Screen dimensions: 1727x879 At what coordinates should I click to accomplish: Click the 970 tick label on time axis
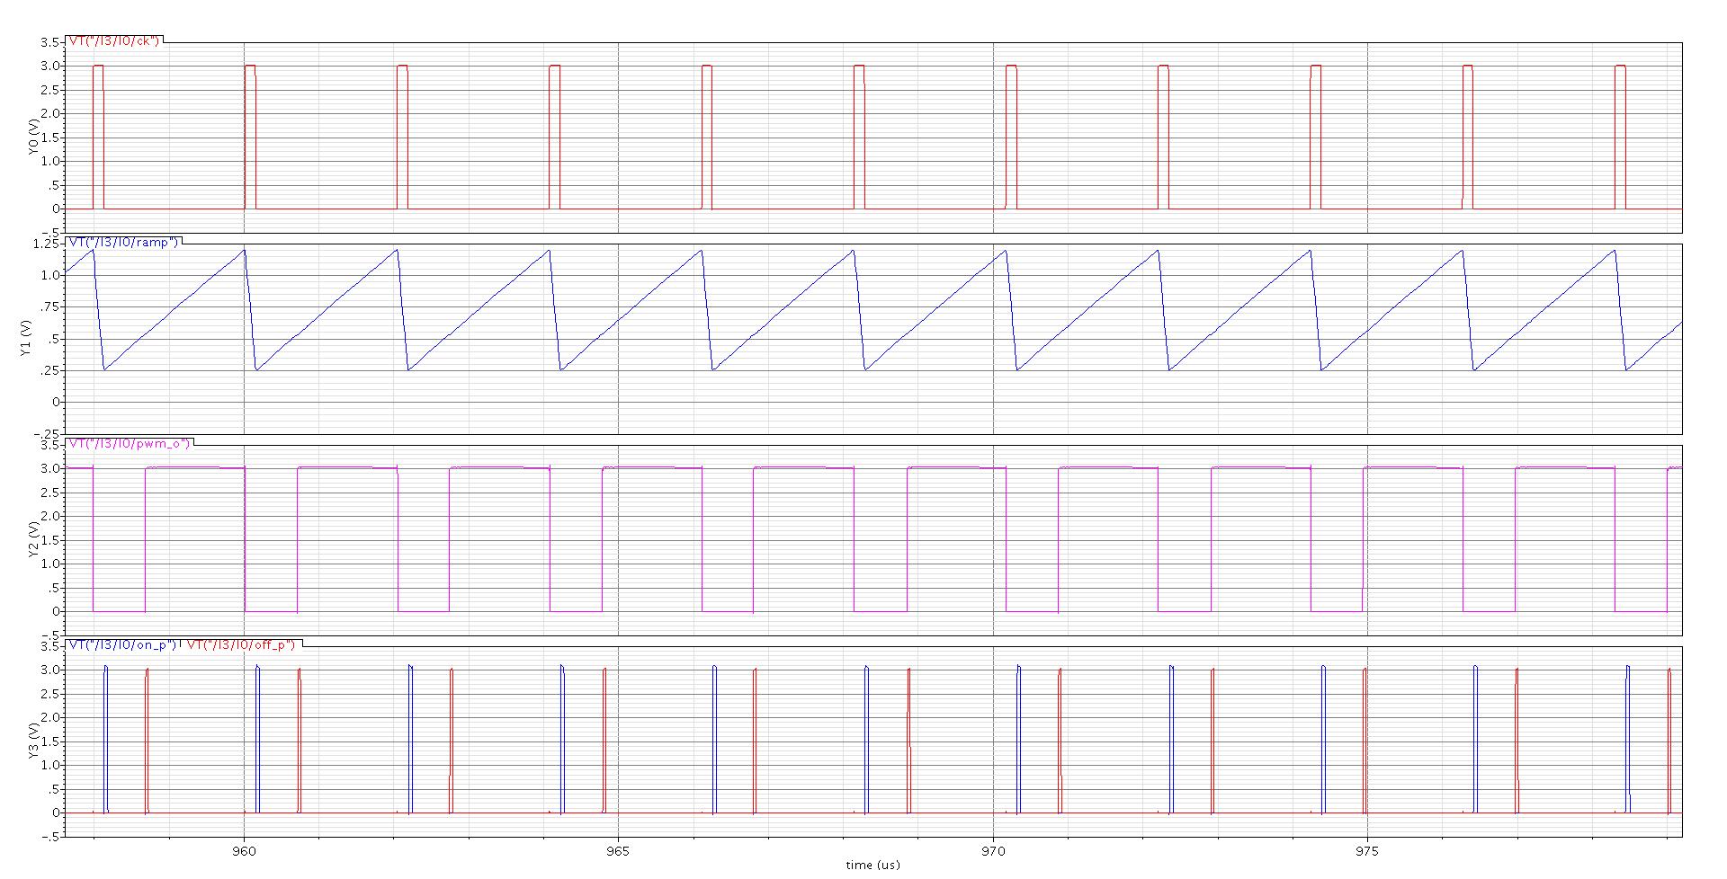(993, 849)
